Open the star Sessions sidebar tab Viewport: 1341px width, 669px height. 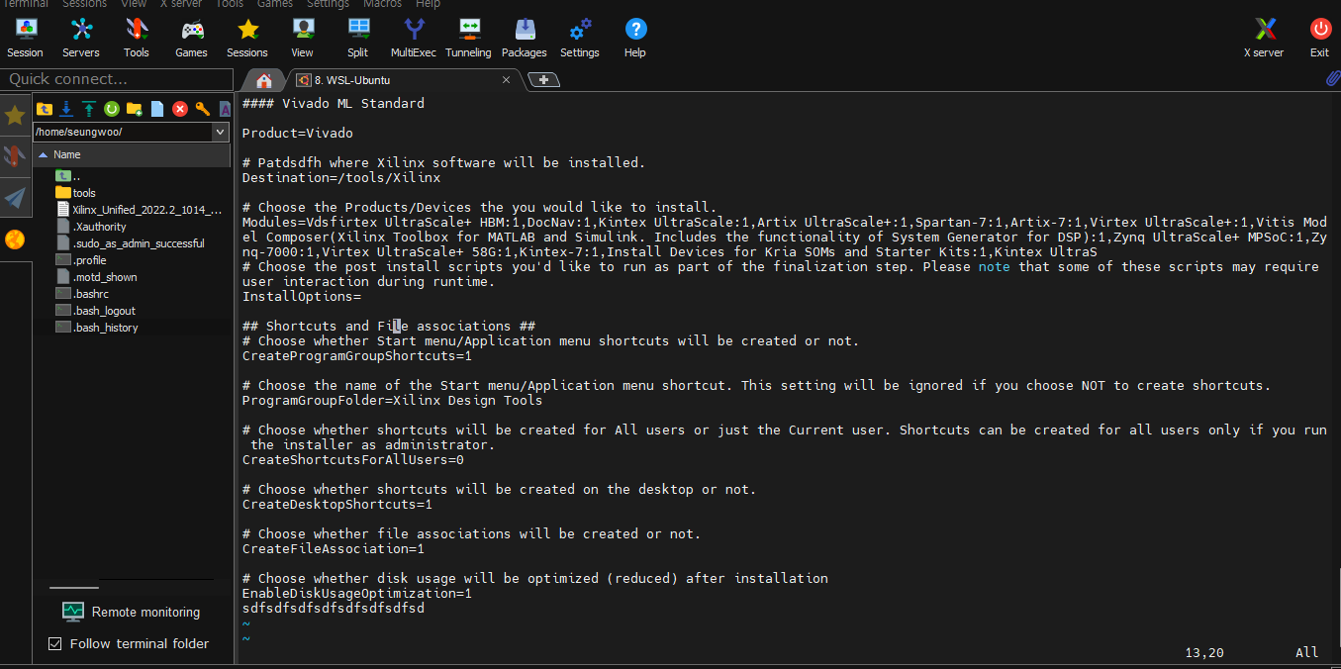tap(15, 116)
